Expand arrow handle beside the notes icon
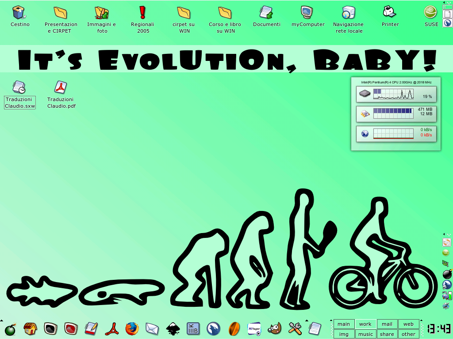This screenshot has width=453, height=339. click(307, 320)
